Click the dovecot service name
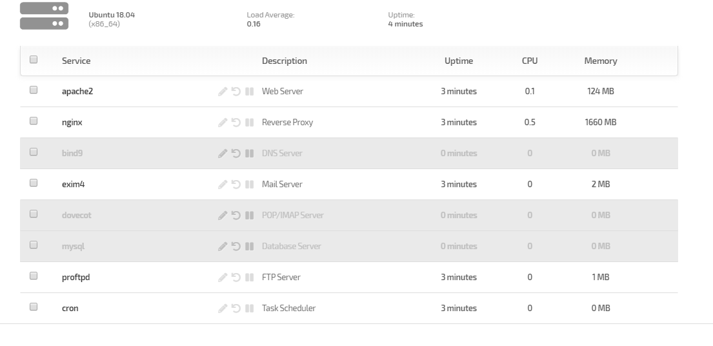The width and height of the screenshot is (713, 346). coord(76,215)
